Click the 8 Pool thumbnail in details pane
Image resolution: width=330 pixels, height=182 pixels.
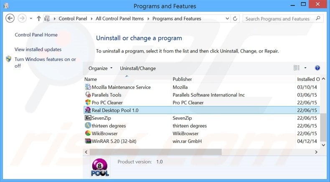pos(100,167)
